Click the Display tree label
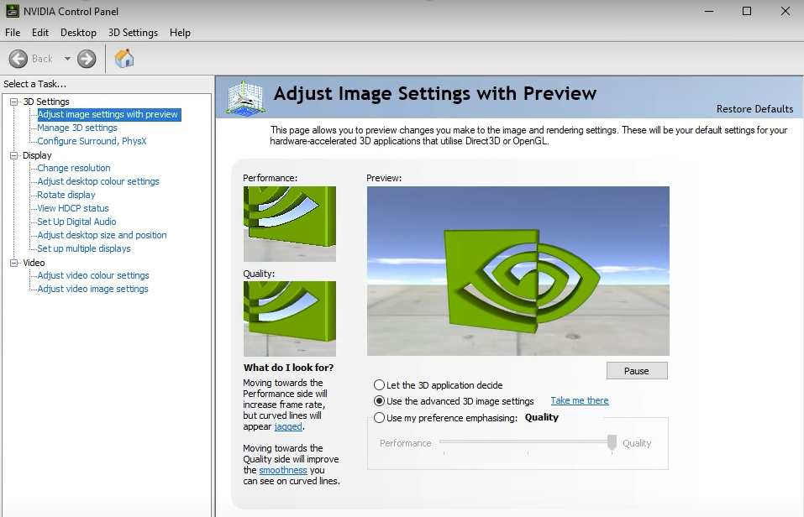This screenshot has width=804, height=517. tap(37, 155)
